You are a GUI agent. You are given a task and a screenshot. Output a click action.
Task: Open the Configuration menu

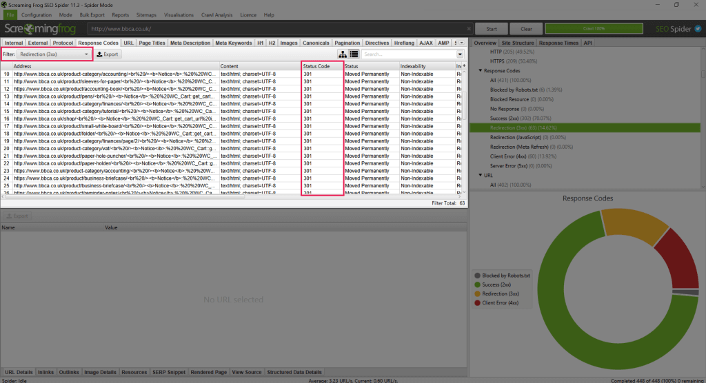pos(37,15)
